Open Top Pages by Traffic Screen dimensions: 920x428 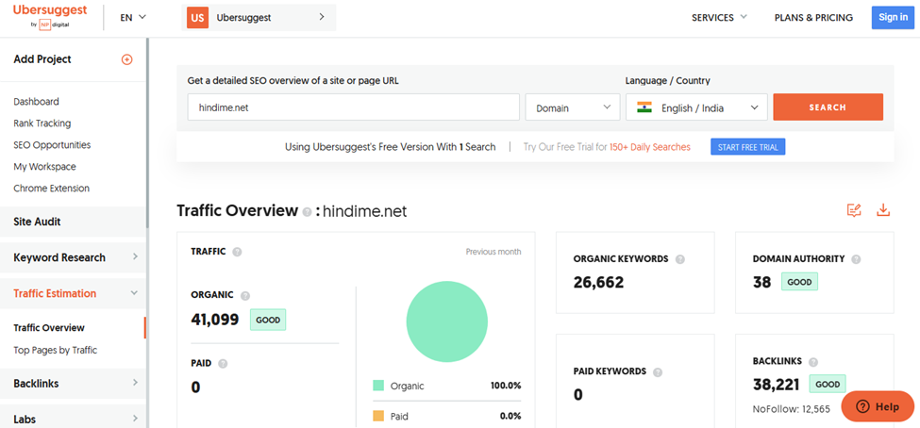pos(55,350)
